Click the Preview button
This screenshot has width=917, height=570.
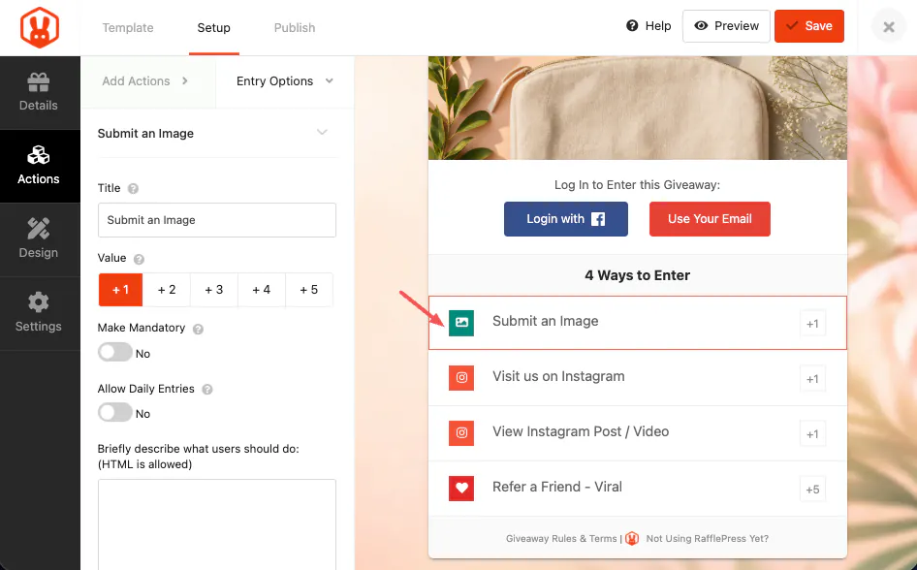tap(726, 26)
